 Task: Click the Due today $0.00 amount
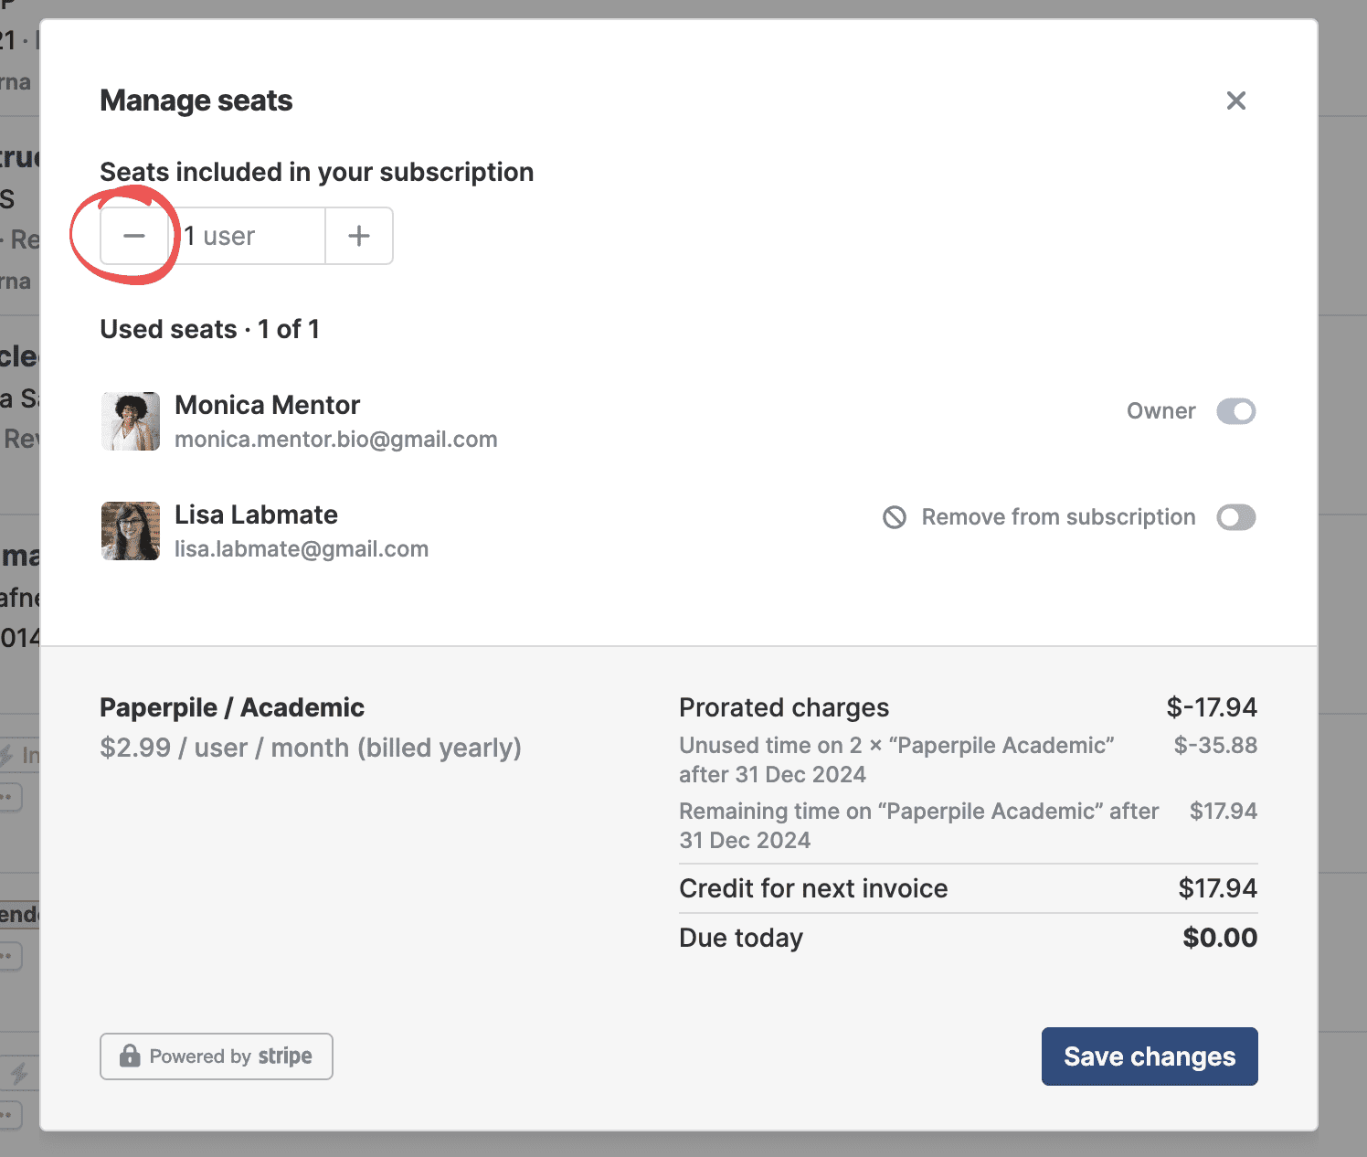(x=1219, y=938)
